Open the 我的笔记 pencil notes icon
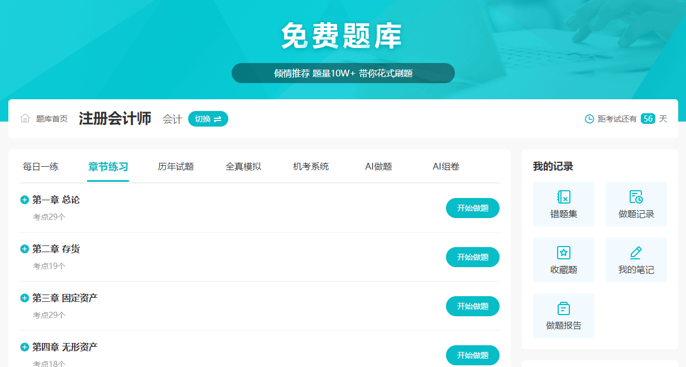 click(x=636, y=253)
